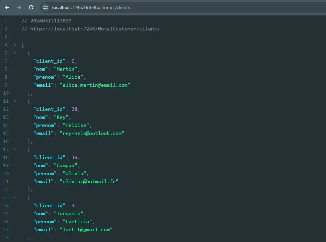Select the prenom value Olivia
This screenshot has height=242, width=326.
(x=74, y=173)
